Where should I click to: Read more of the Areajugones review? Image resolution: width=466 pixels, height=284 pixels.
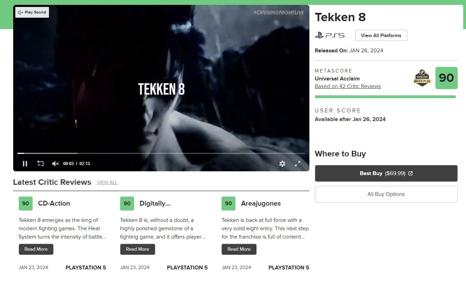(x=239, y=249)
